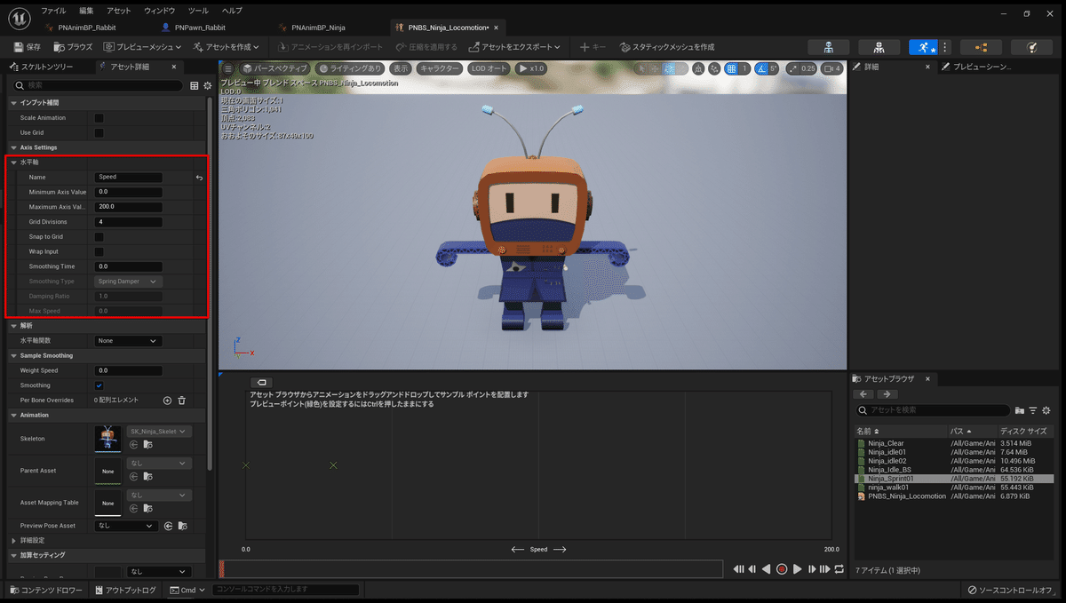Close the アセット詳細 tab

pyautogui.click(x=174, y=67)
